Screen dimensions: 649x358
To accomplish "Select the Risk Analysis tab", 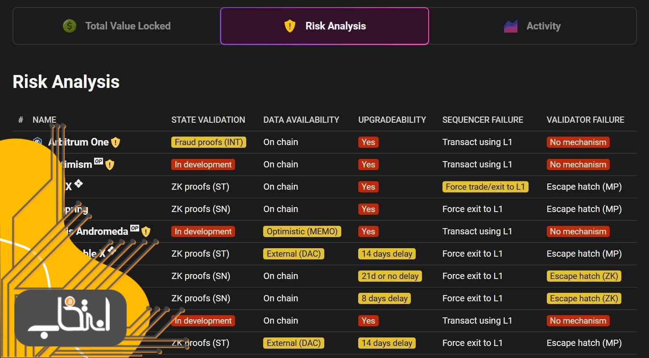I will (325, 26).
